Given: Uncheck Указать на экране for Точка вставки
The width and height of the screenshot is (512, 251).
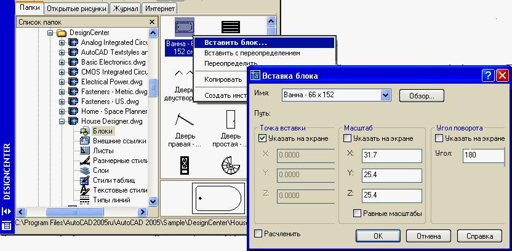Looking at the screenshot, I should (x=263, y=138).
